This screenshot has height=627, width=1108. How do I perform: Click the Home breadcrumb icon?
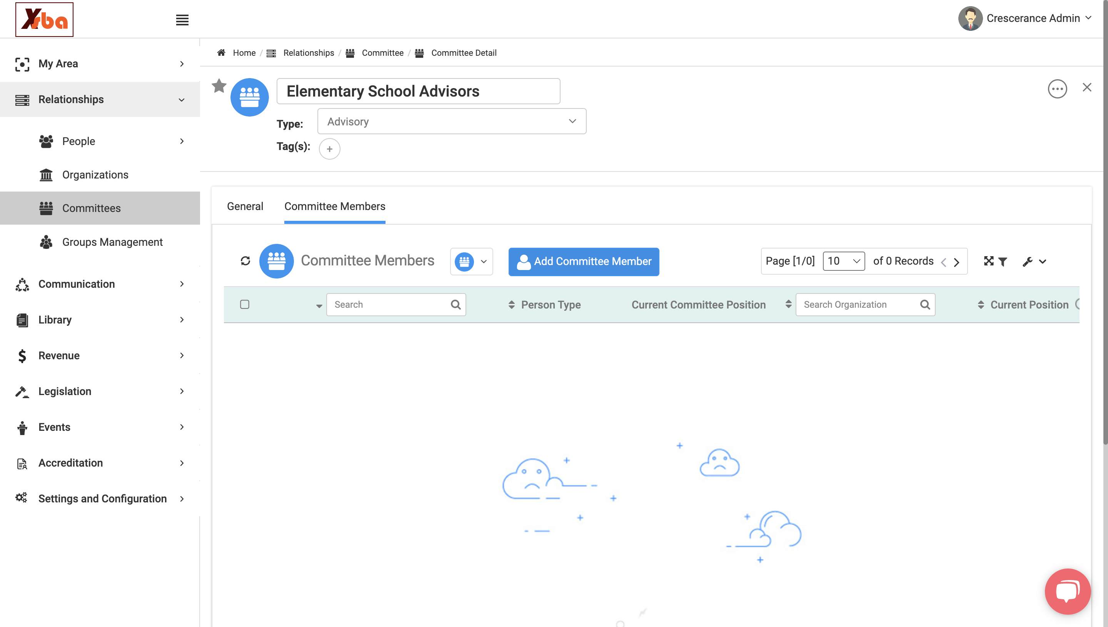click(221, 53)
